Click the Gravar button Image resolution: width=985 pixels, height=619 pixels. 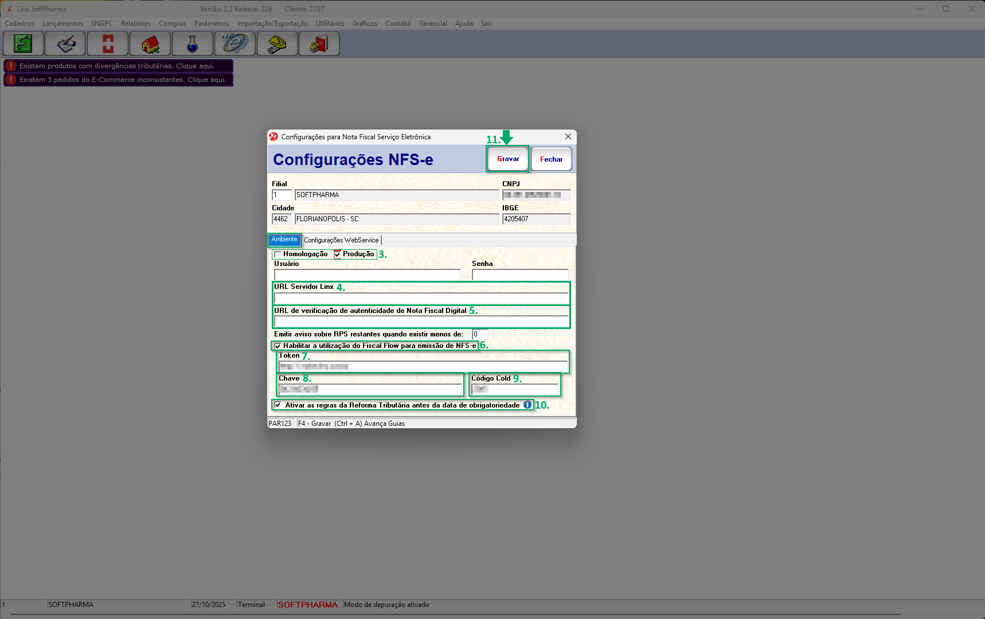pyautogui.click(x=508, y=159)
